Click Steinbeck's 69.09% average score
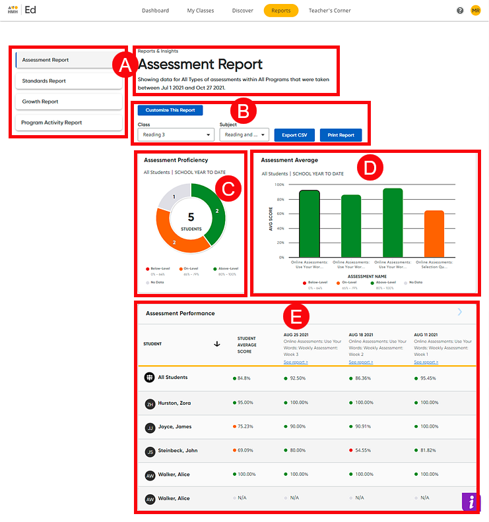Viewport: 489px width, 522px height. [x=245, y=450]
